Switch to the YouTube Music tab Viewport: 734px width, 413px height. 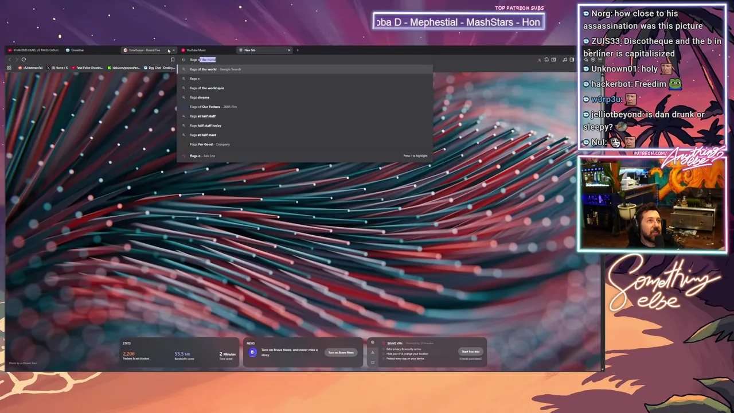[x=206, y=50]
